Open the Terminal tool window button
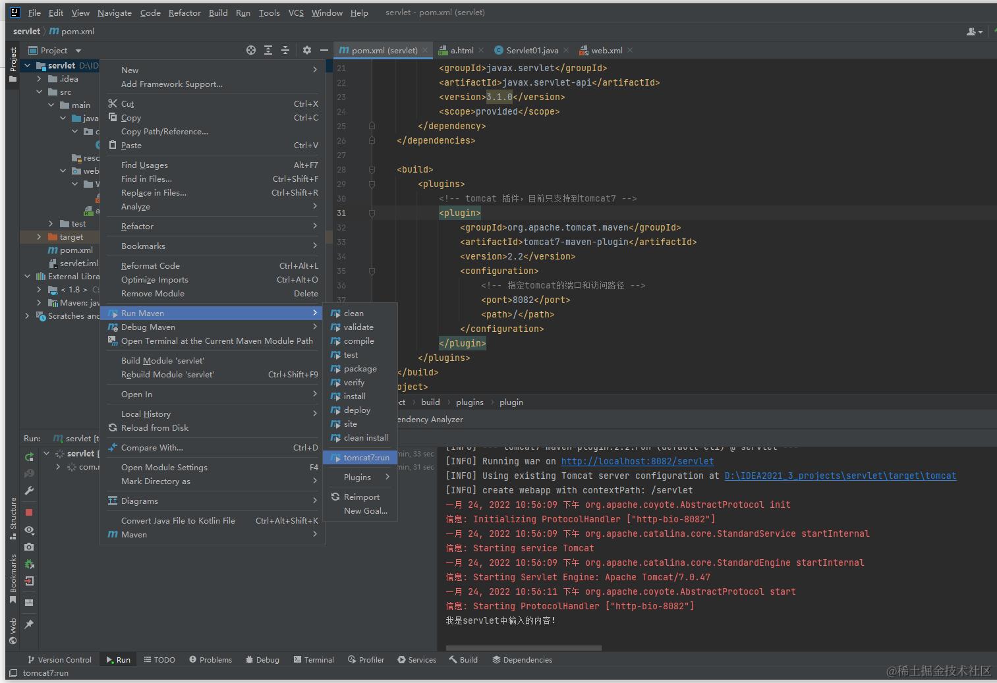The width and height of the screenshot is (997, 683). 314,659
